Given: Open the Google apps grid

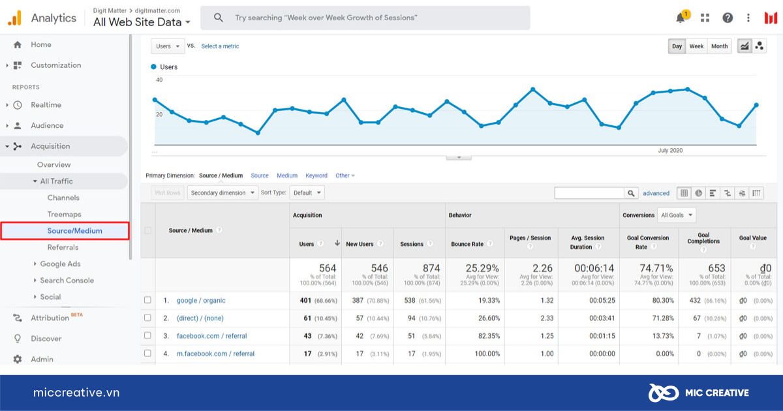Looking at the screenshot, I should point(705,18).
